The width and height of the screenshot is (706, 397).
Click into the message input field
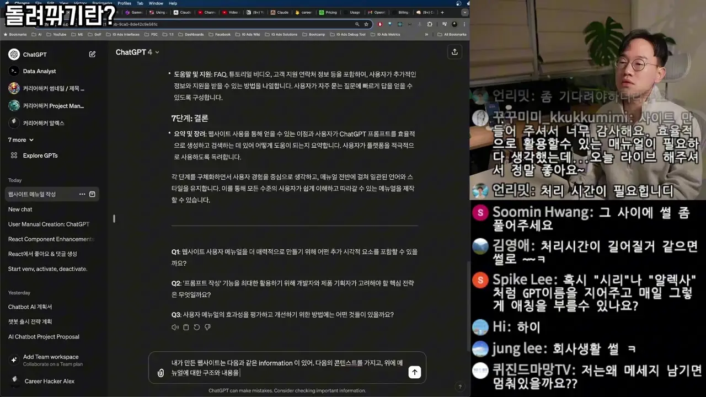tap(287, 368)
